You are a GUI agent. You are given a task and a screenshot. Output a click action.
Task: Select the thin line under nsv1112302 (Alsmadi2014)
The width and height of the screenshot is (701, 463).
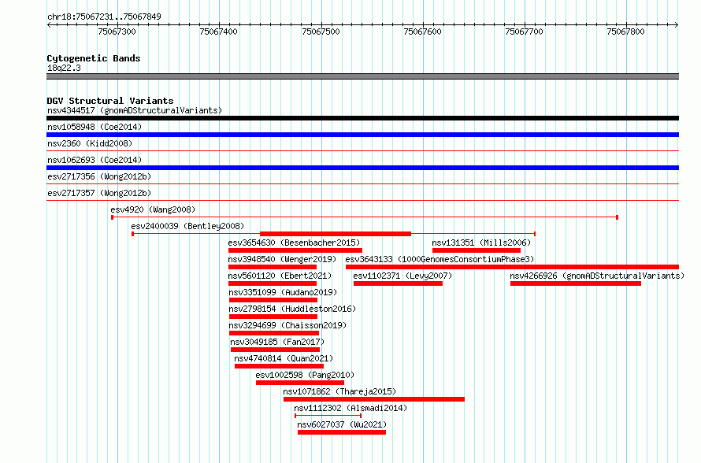(x=328, y=416)
